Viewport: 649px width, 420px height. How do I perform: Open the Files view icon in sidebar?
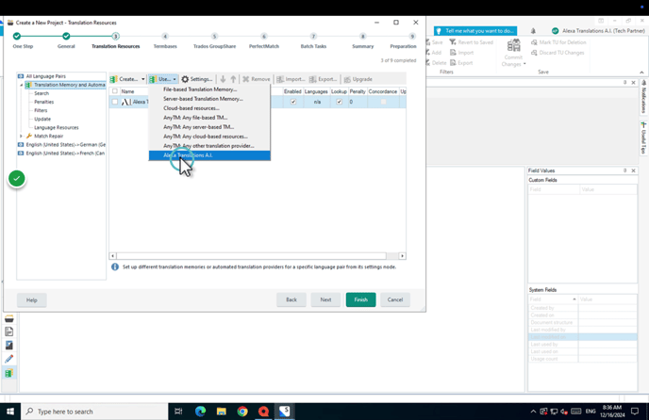tap(9, 331)
